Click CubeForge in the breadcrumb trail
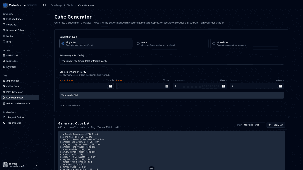Image resolution: width=303 pixels, height=170 pixels. (x=56, y=5)
